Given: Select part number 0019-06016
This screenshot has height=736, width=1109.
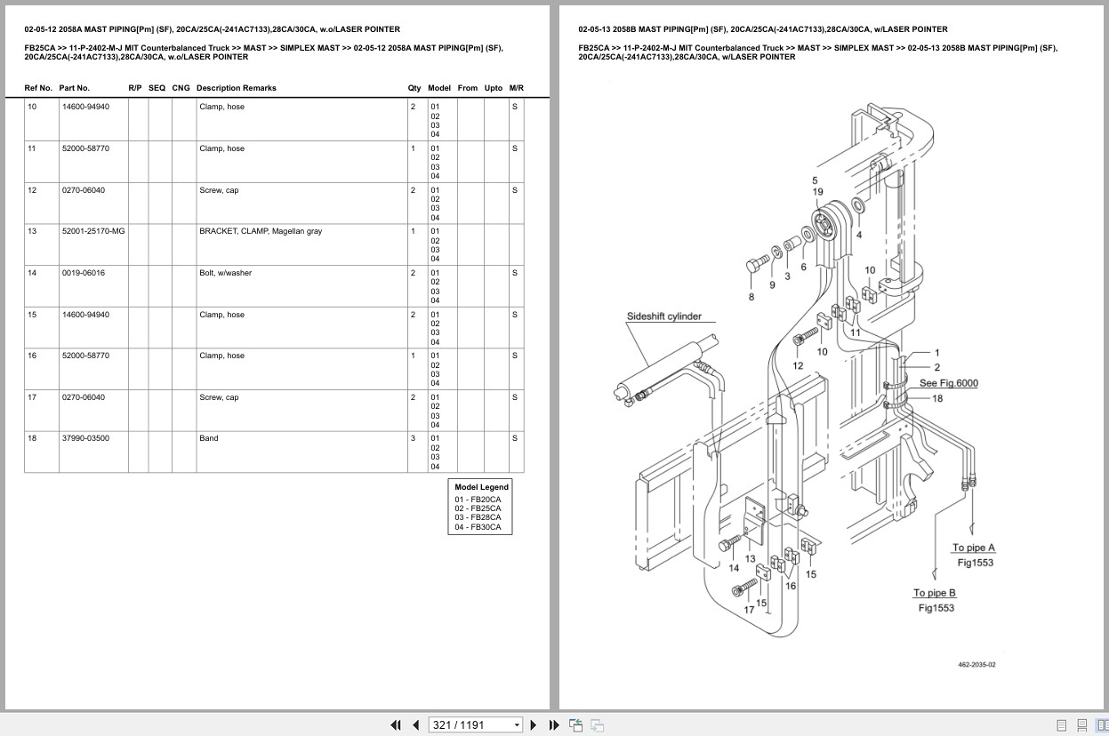Looking at the screenshot, I should (83, 273).
